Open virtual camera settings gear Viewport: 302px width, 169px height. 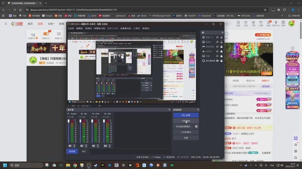[196, 127]
